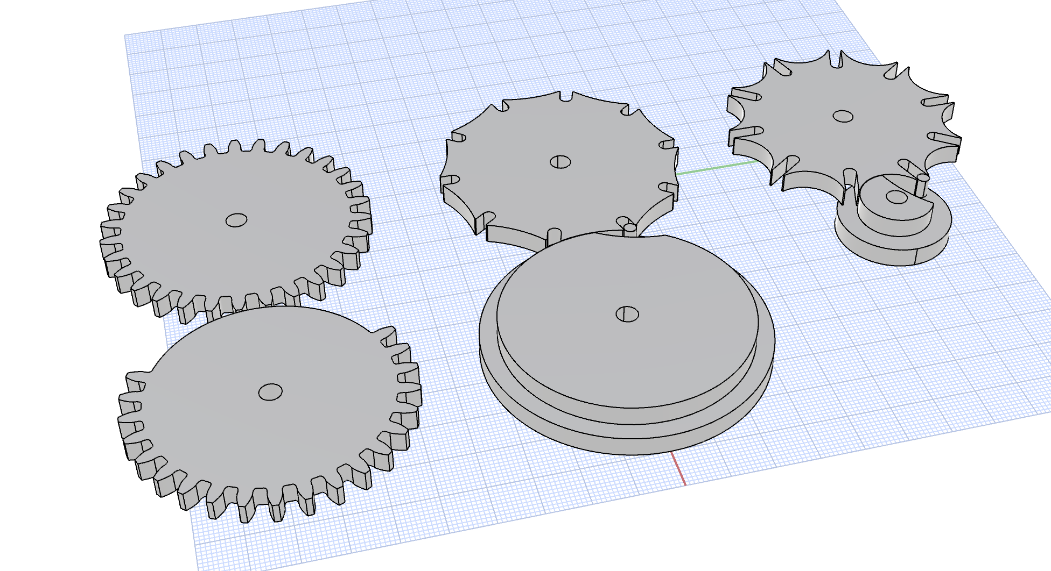Pick the drive pin atop the large disc

[x=630, y=230]
